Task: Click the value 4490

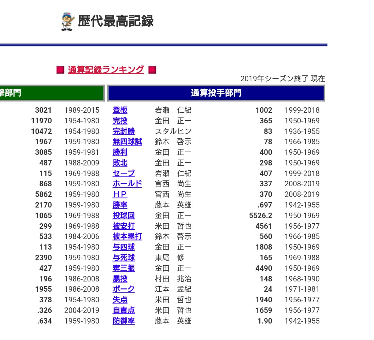Action: pyautogui.click(x=264, y=268)
